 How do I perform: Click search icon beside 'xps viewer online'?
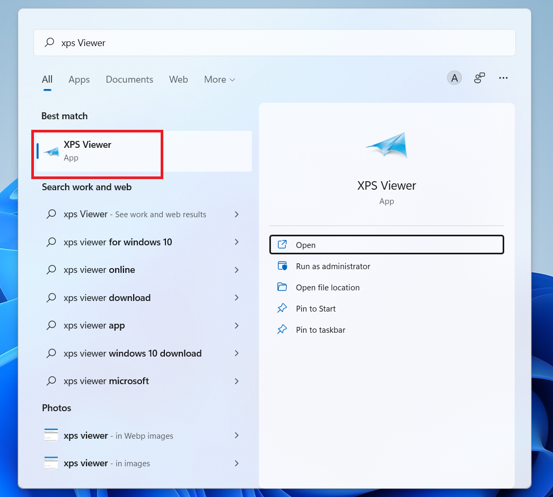coord(51,270)
